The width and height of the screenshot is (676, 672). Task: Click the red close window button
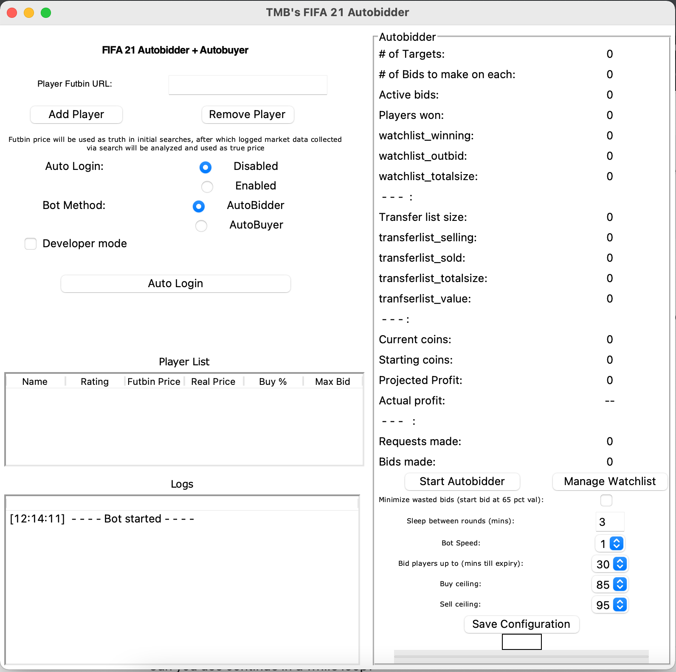click(12, 13)
